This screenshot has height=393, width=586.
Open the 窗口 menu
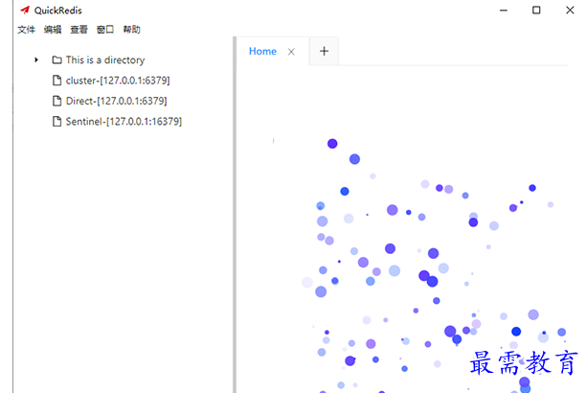pyautogui.click(x=105, y=30)
